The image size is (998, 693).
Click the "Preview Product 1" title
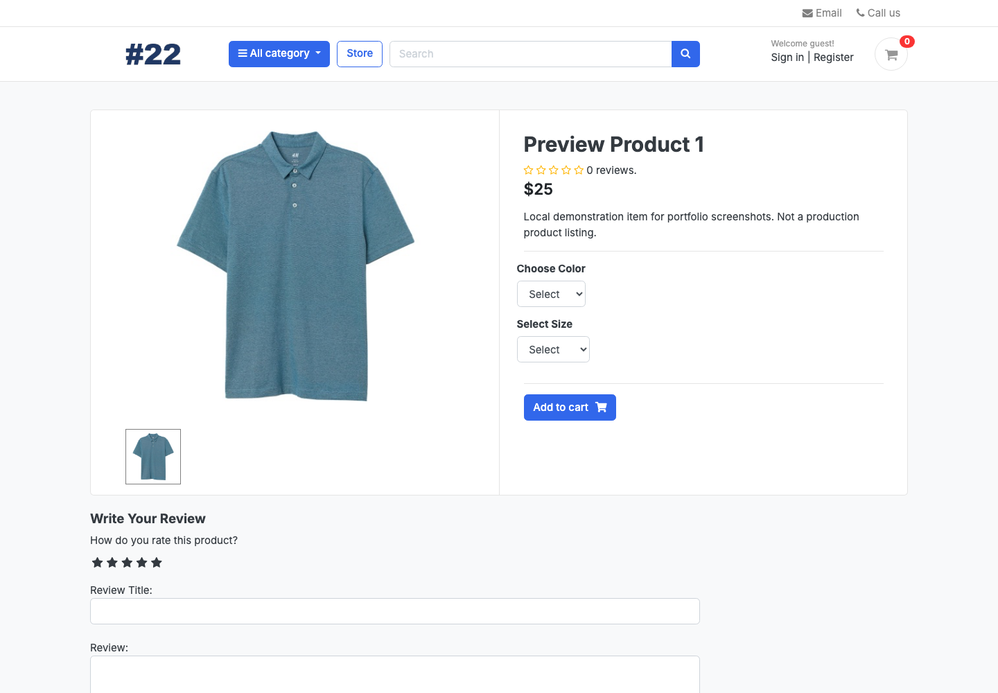coord(614,144)
